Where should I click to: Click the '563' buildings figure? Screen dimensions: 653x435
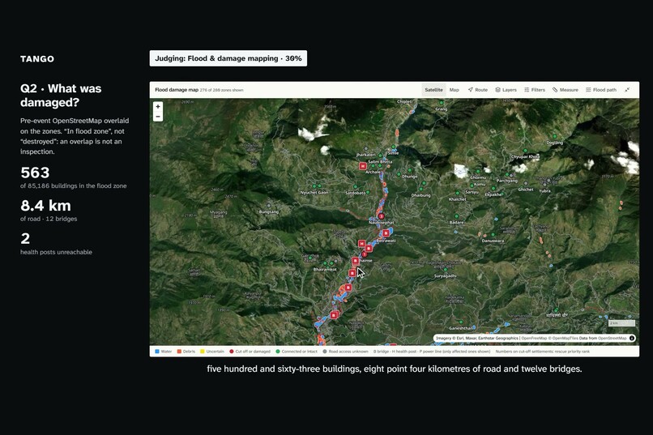pyautogui.click(x=35, y=173)
